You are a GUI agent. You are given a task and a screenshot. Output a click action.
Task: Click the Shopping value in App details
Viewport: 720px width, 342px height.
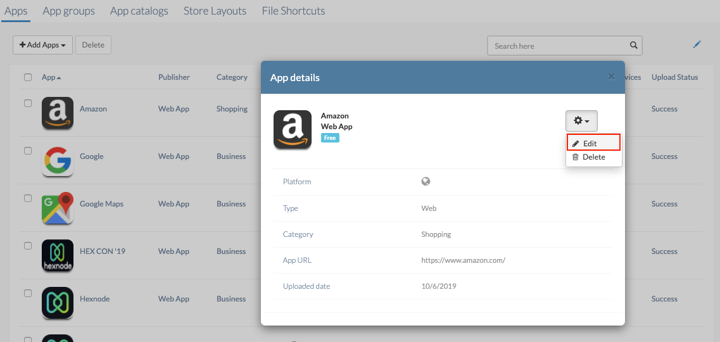coord(436,234)
